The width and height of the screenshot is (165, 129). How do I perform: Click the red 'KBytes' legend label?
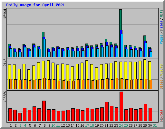pyautogui.click(x=161, y=116)
